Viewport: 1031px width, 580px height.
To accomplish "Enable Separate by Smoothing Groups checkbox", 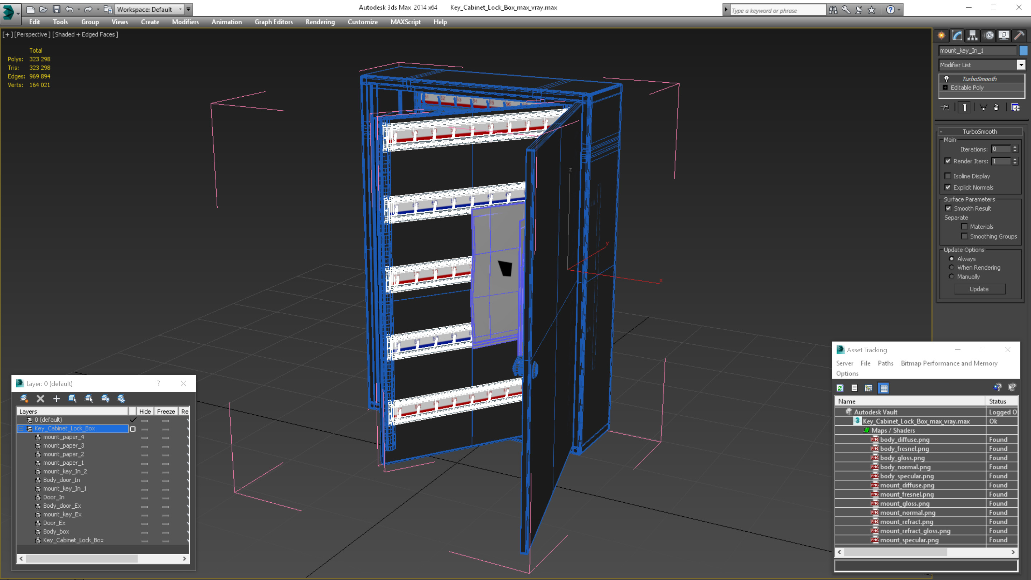I will pyautogui.click(x=964, y=236).
